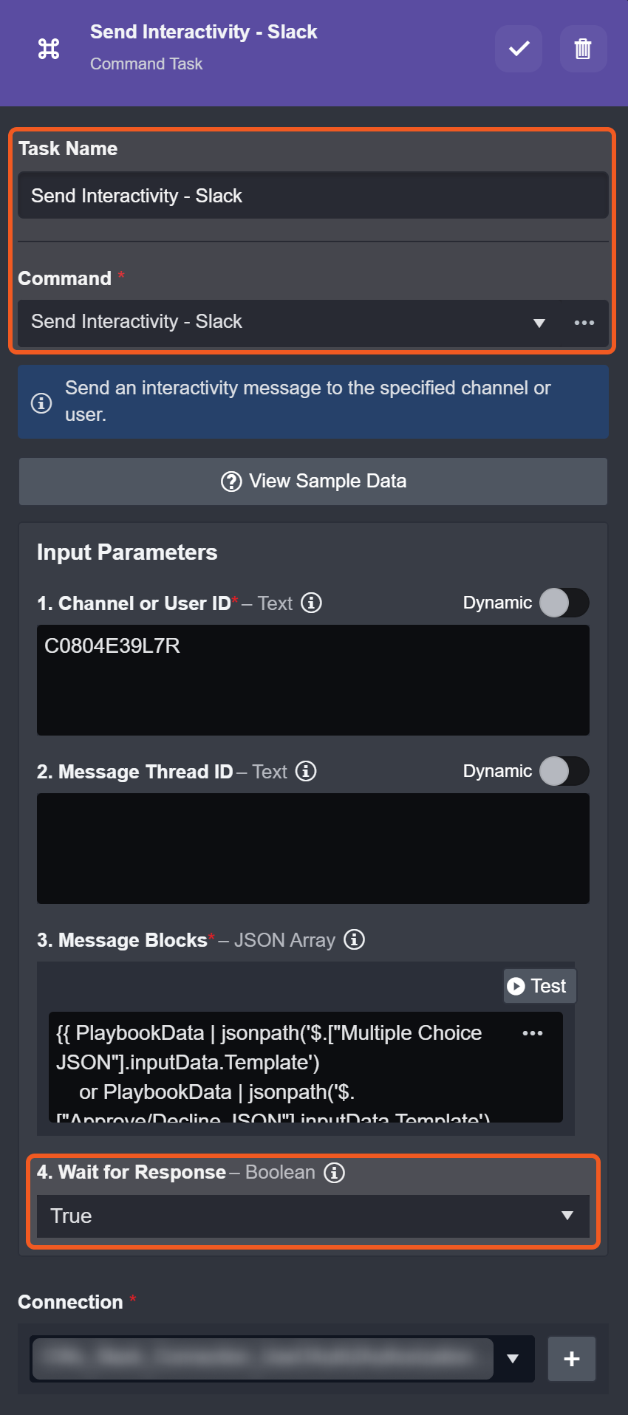The height and width of the screenshot is (1415, 628).
Task: Expand the Connection dropdown arrow
Action: [513, 1358]
